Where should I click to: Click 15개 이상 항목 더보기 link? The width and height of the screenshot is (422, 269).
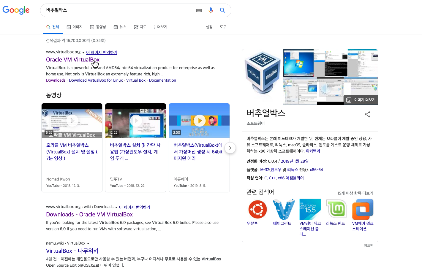[355, 193]
